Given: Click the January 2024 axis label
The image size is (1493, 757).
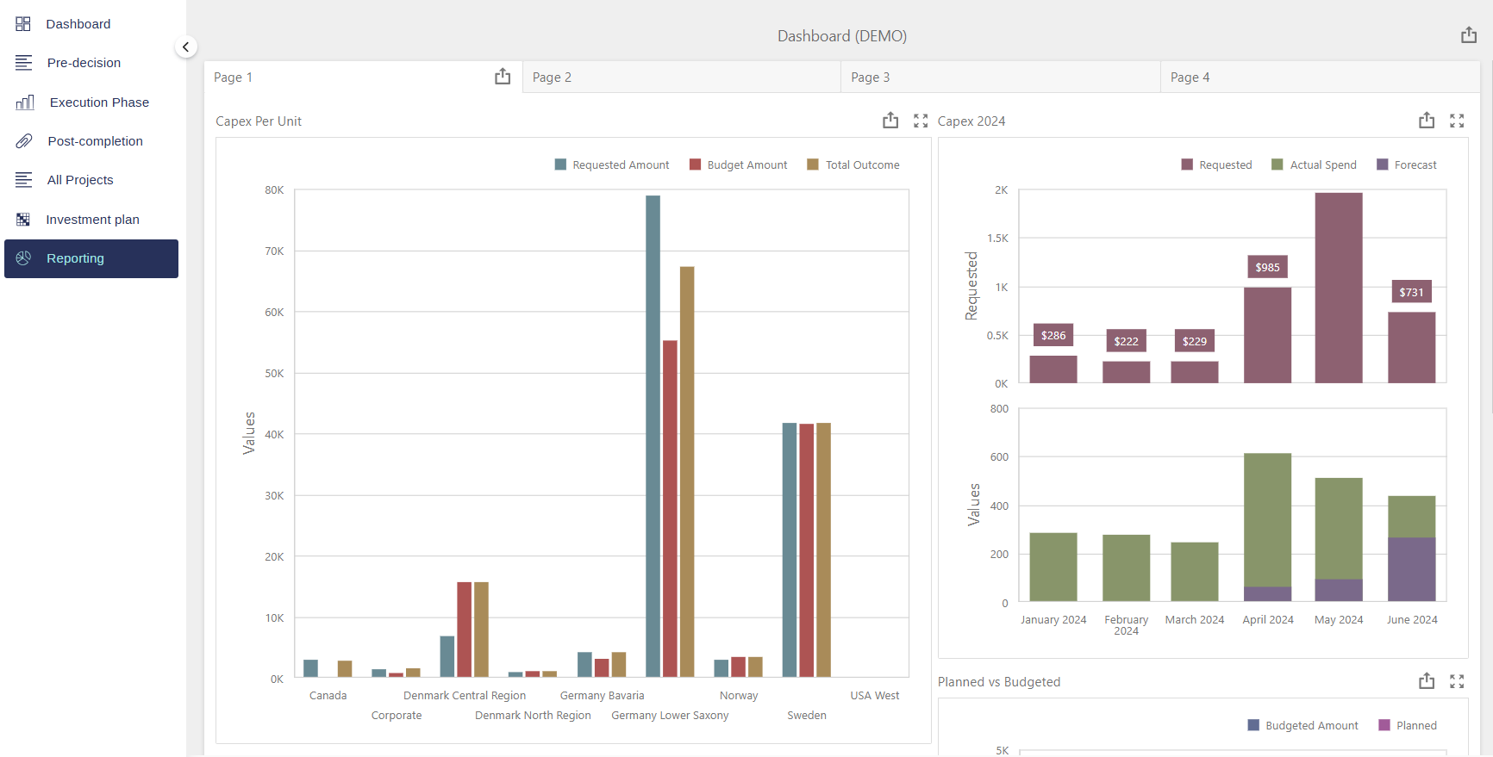Looking at the screenshot, I should (1053, 620).
